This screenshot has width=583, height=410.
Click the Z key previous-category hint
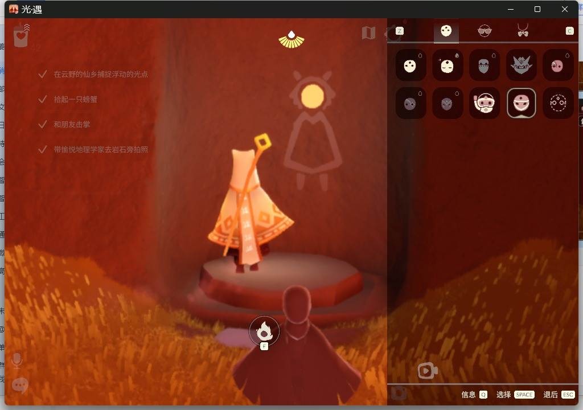tap(399, 31)
